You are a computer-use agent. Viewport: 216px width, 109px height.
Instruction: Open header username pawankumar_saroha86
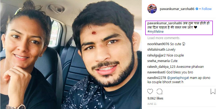tap(177, 9)
